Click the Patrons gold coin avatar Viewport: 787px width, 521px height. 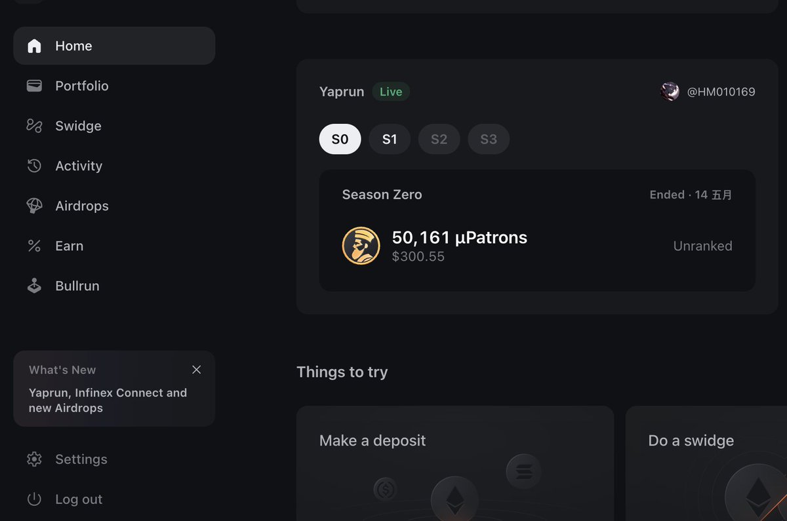point(361,246)
